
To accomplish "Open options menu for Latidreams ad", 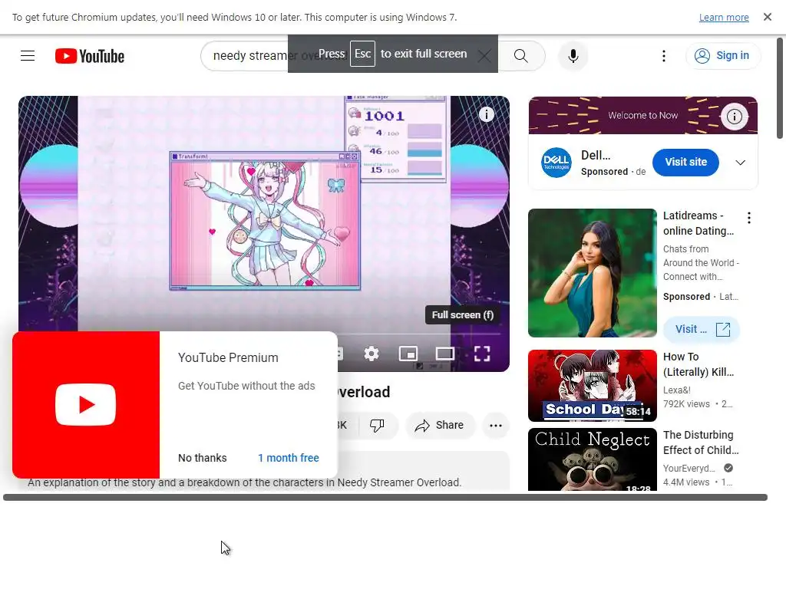I will pyautogui.click(x=748, y=218).
